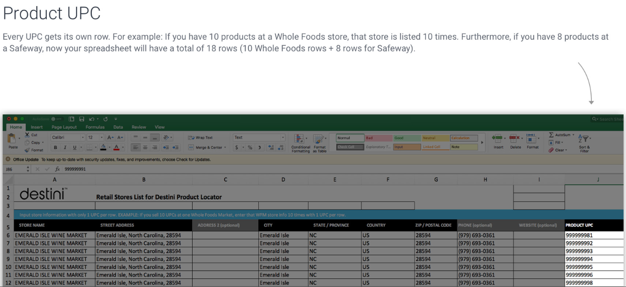This screenshot has width=626, height=287.
Task: Open Conditional Formatting
Action: click(300, 143)
